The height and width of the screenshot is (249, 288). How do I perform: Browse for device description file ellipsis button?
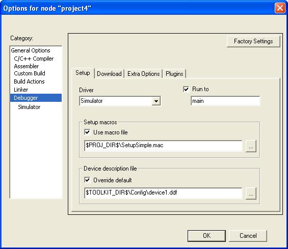[x=251, y=193]
